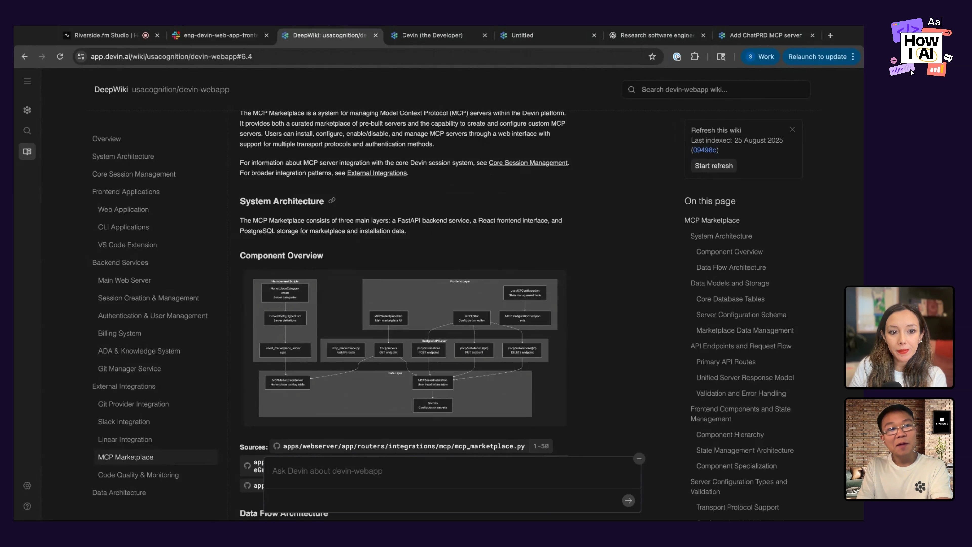Open the wiki book icon in sidebar
The height and width of the screenshot is (547, 972).
tap(27, 152)
